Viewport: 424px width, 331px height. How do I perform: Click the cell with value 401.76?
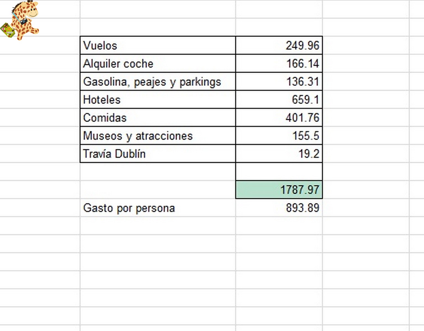pyautogui.click(x=279, y=118)
